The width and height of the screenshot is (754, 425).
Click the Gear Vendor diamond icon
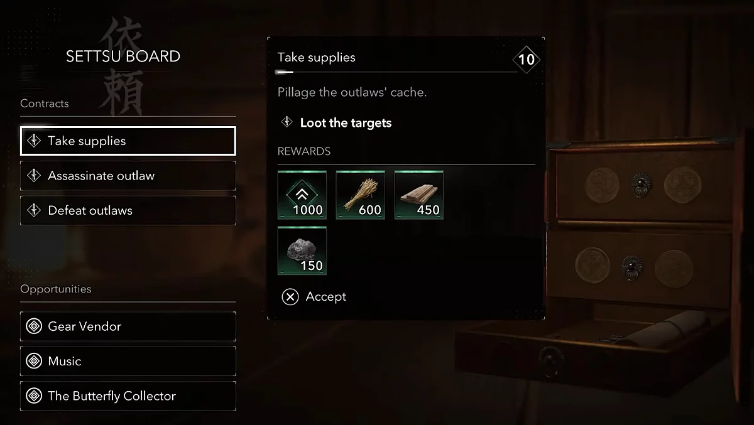point(34,326)
